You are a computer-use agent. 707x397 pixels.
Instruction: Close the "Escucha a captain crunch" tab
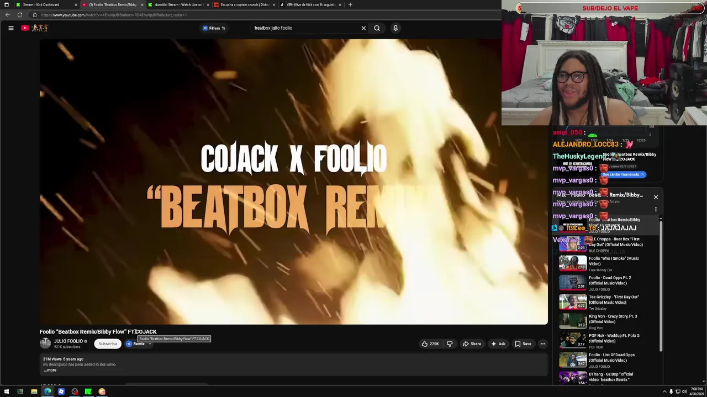tap(274, 4)
